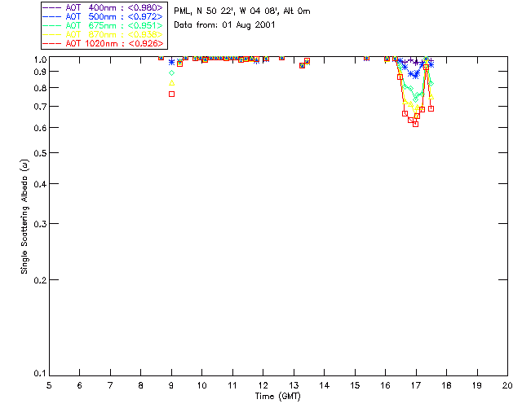522x417 pixels.
Task: Click the y-axis tick label 0.2
Action: coord(40,280)
